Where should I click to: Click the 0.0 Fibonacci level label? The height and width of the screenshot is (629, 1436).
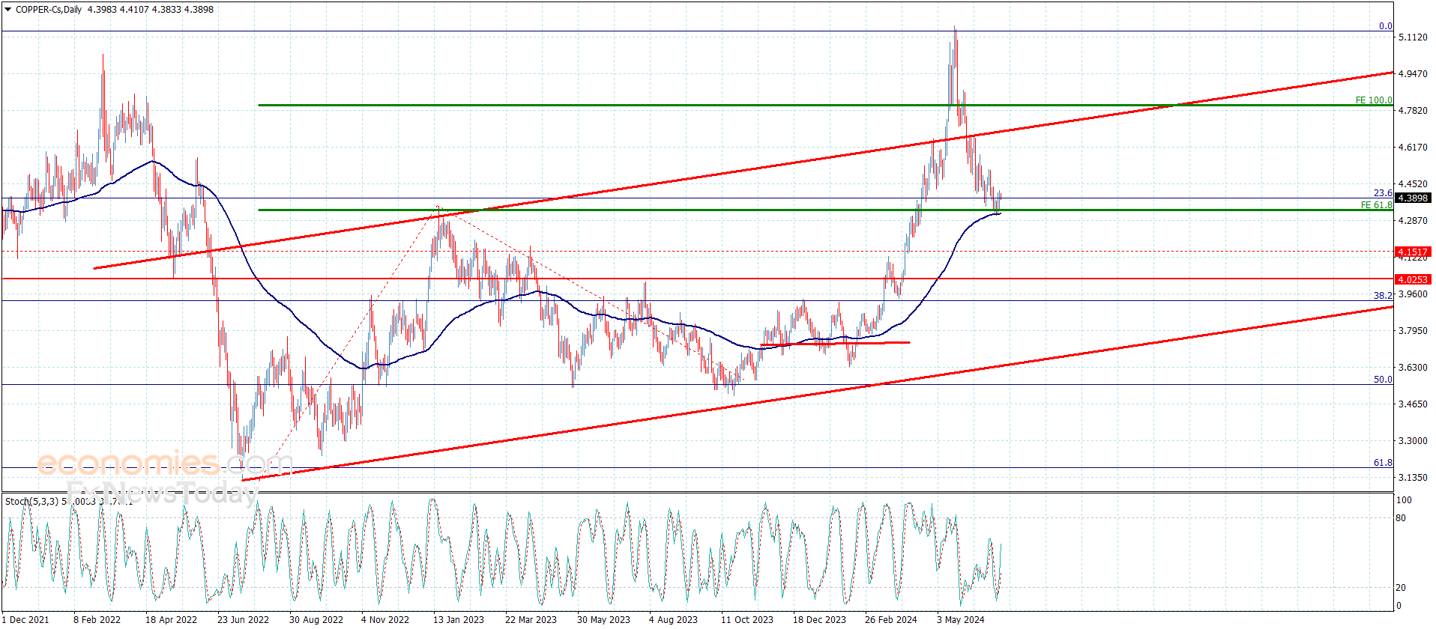coord(1386,26)
